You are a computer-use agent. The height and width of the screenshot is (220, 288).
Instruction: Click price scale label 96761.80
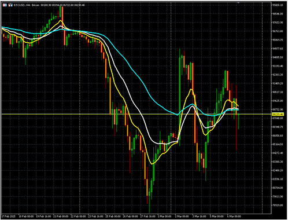[278, 31]
